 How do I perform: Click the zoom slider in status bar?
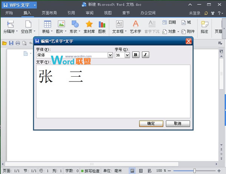tap(194, 171)
